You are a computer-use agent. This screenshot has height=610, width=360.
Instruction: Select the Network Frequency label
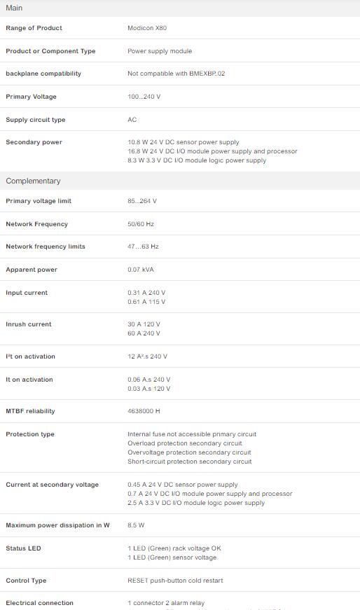click(x=36, y=224)
